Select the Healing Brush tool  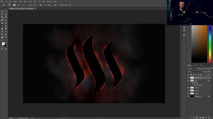point(2,20)
